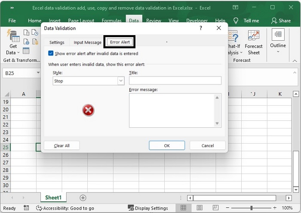The height and width of the screenshot is (213, 301).
Task: Open the What-If Analysis tool
Action: click(x=234, y=43)
